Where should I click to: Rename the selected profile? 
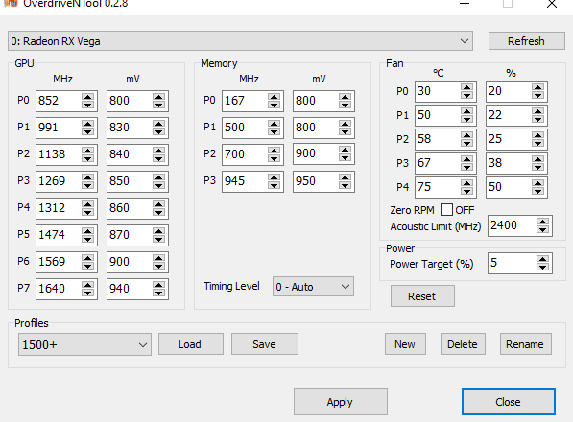click(x=525, y=344)
